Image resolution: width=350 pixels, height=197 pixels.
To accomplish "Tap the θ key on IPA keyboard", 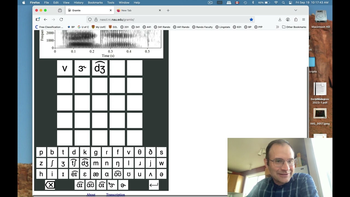I will [139, 152].
